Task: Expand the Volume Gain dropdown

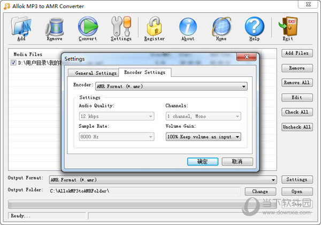Action: click(x=203, y=137)
